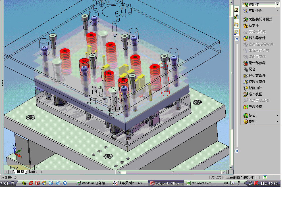Screen dimensions: 291x218
Task: Select the 旋转零部件 rotate component tool
Action: click(254, 82)
